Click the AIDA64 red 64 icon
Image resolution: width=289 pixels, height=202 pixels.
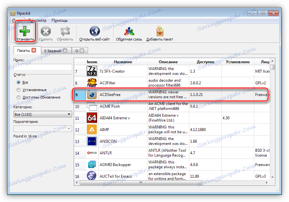[92, 118]
